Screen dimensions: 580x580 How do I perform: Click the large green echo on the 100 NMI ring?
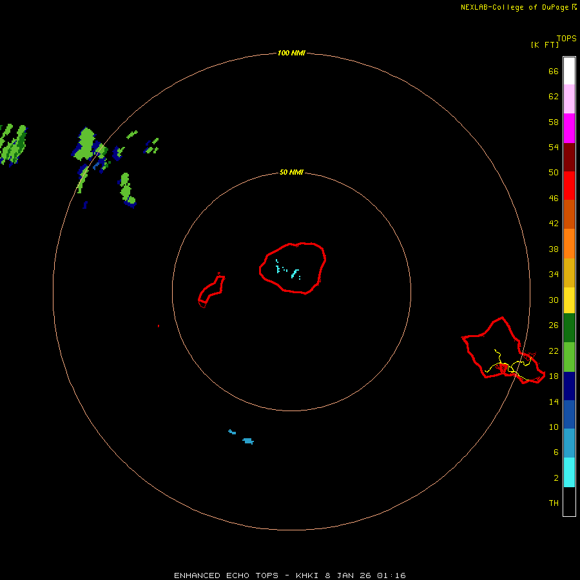pyautogui.click(x=86, y=144)
